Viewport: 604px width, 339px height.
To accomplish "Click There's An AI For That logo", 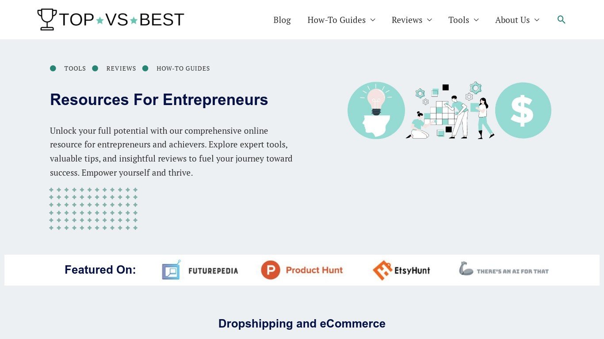I will pyautogui.click(x=504, y=270).
